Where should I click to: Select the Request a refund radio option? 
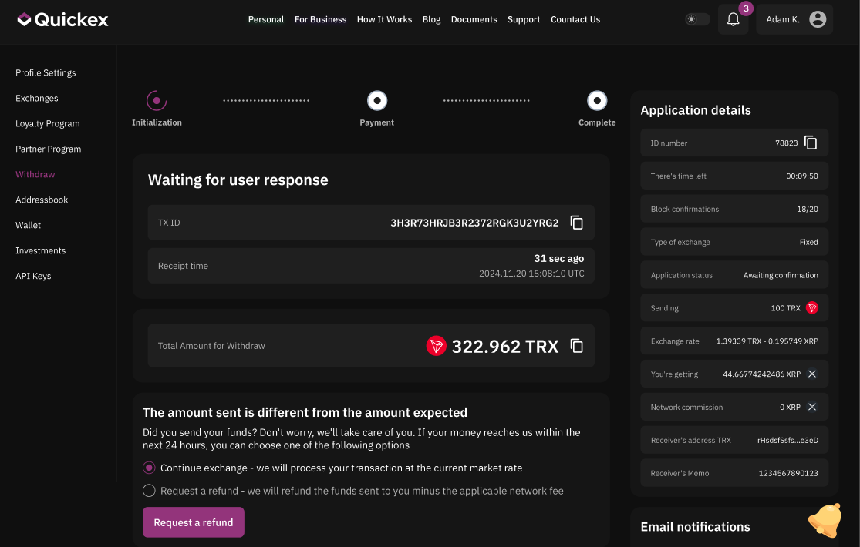click(149, 491)
